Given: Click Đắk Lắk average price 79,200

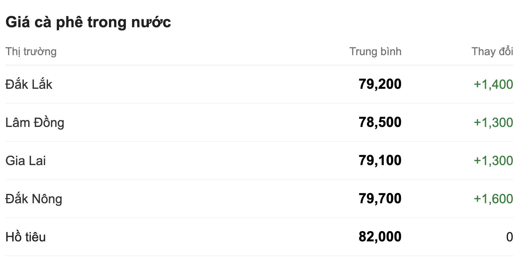Looking at the screenshot, I should pyautogui.click(x=380, y=84).
